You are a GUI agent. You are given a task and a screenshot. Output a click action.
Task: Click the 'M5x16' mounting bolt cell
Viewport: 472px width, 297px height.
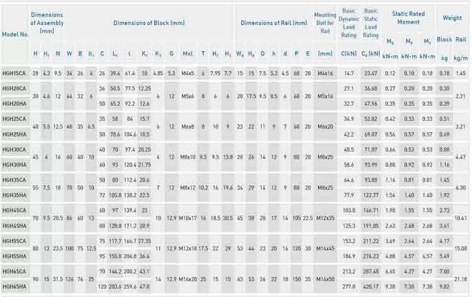coord(325,96)
